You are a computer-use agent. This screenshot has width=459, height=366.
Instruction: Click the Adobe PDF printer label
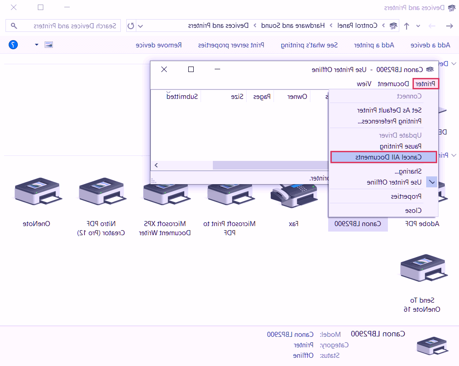[422, 224]
